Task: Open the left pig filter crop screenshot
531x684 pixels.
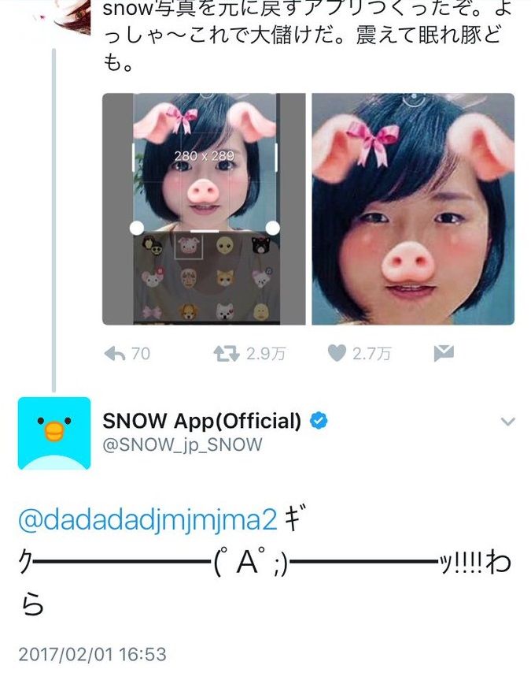Action: [204, 209]
